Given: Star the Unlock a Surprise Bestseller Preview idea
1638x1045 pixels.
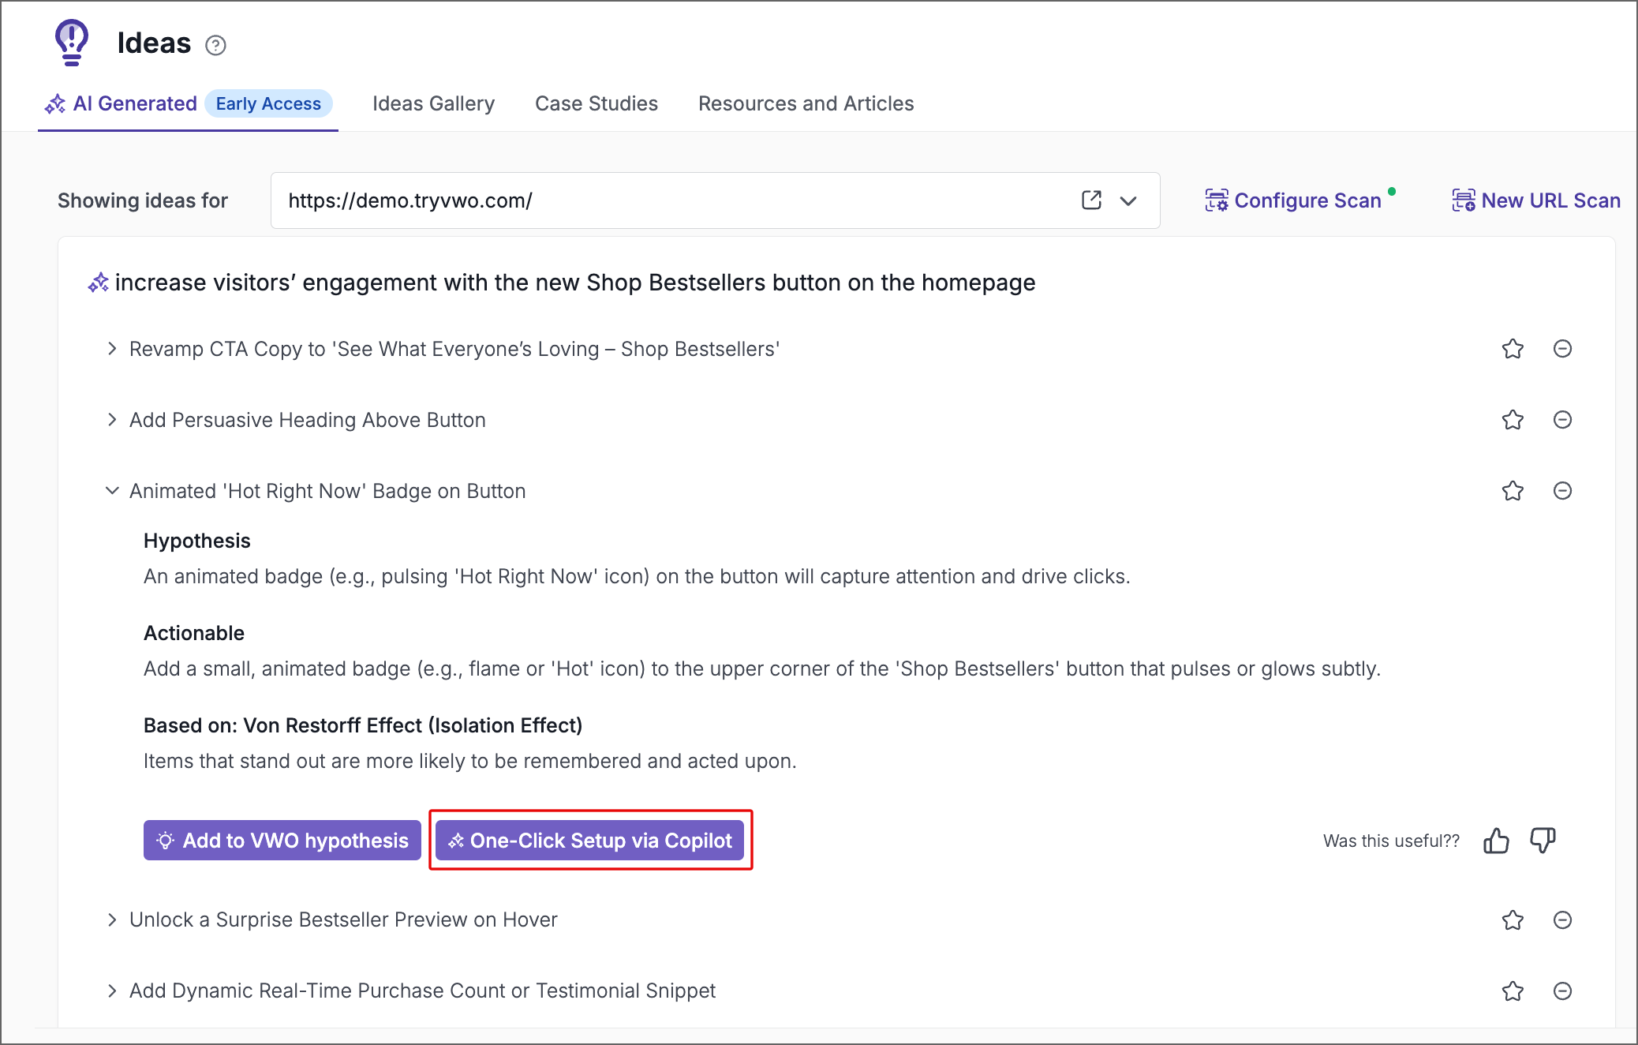Looking at the screenshot, I should click(1513, 920).
